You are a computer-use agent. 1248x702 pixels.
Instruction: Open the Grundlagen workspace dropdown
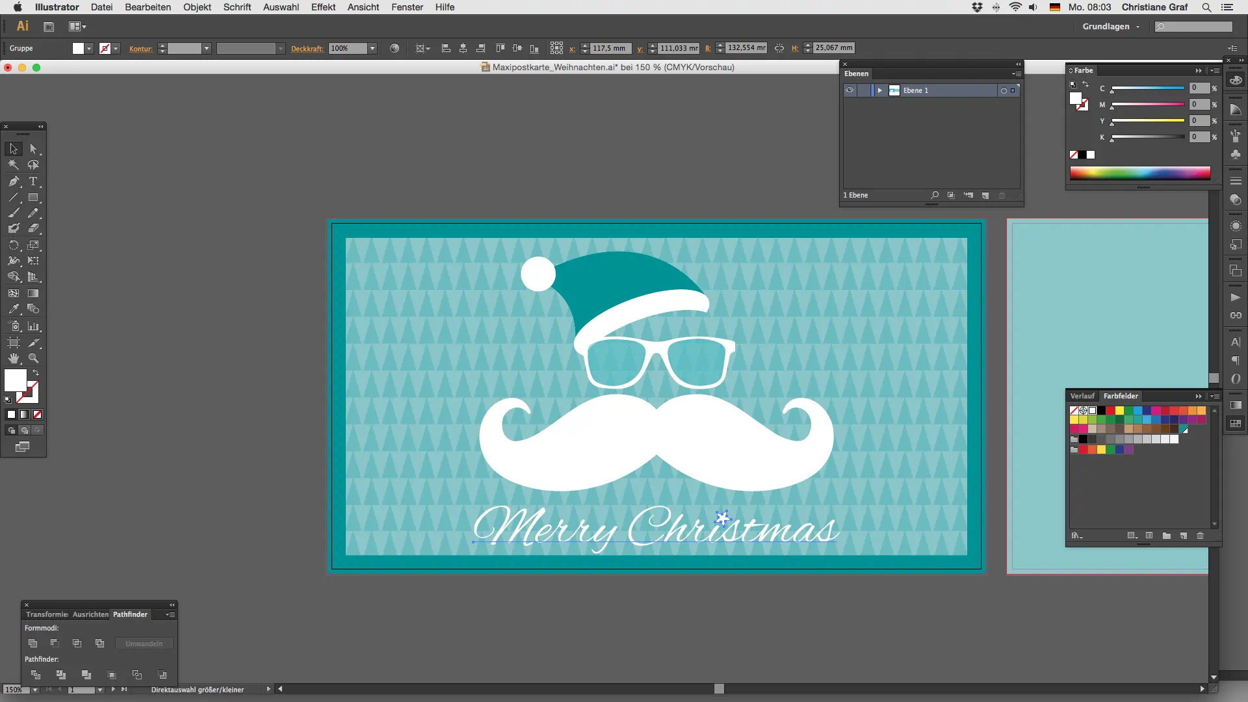coord(1110,27)
